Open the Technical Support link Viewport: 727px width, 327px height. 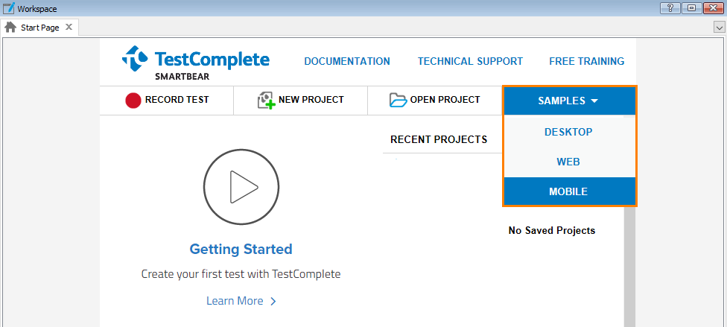470,61
